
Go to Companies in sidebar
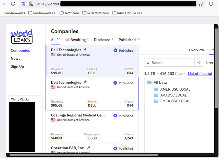point(20,50)
